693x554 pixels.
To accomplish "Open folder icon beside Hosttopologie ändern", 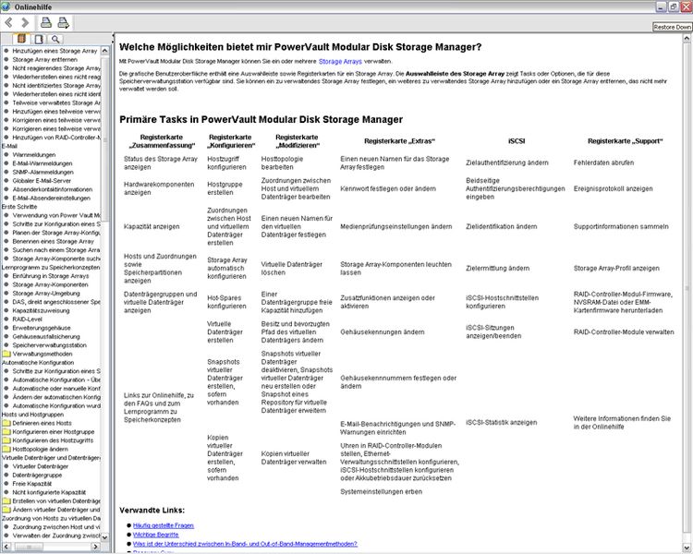I will pos(6,449).
